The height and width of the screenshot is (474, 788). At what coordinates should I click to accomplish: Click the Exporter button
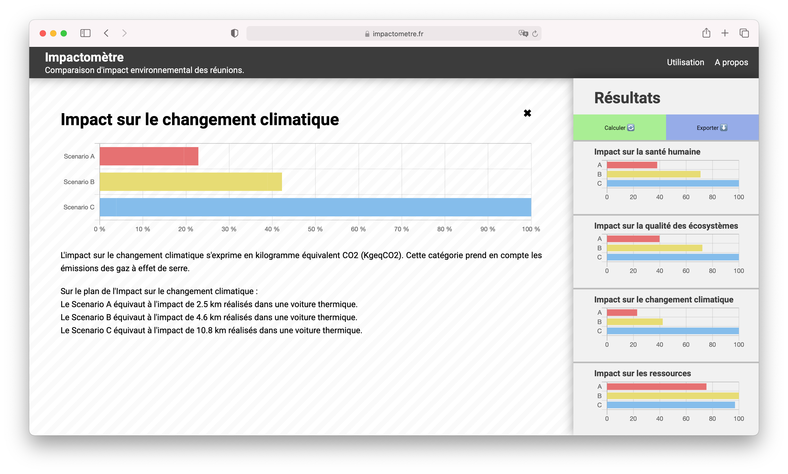coord(712,128)
